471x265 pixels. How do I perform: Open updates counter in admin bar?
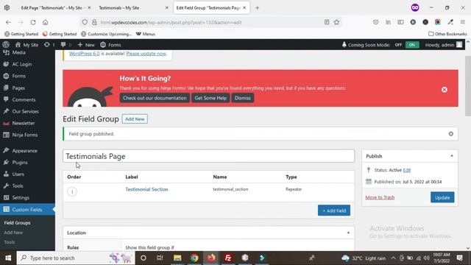(x=49, y=45)
